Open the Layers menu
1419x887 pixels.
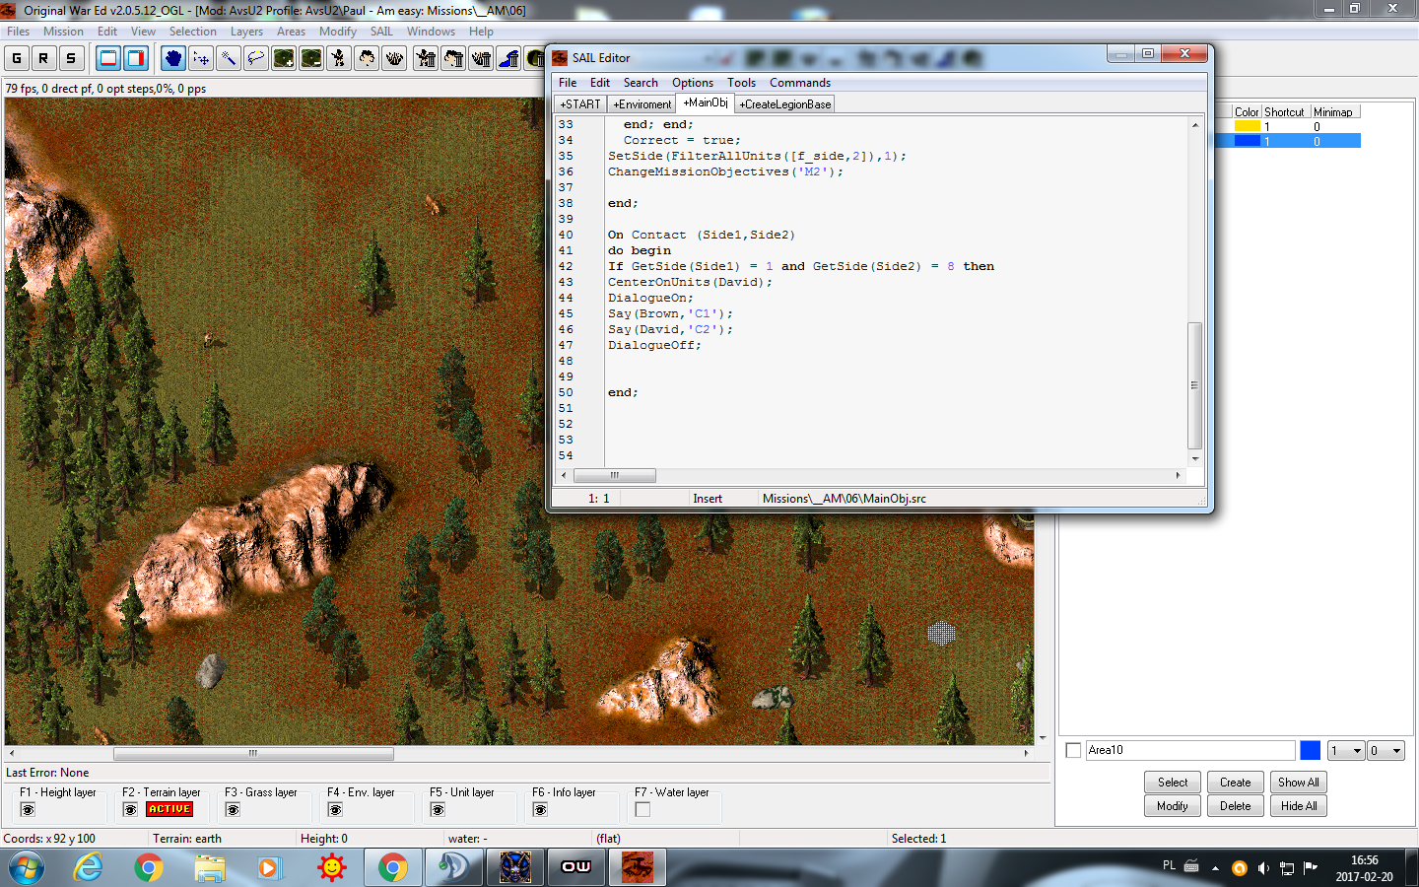(246, 32)
